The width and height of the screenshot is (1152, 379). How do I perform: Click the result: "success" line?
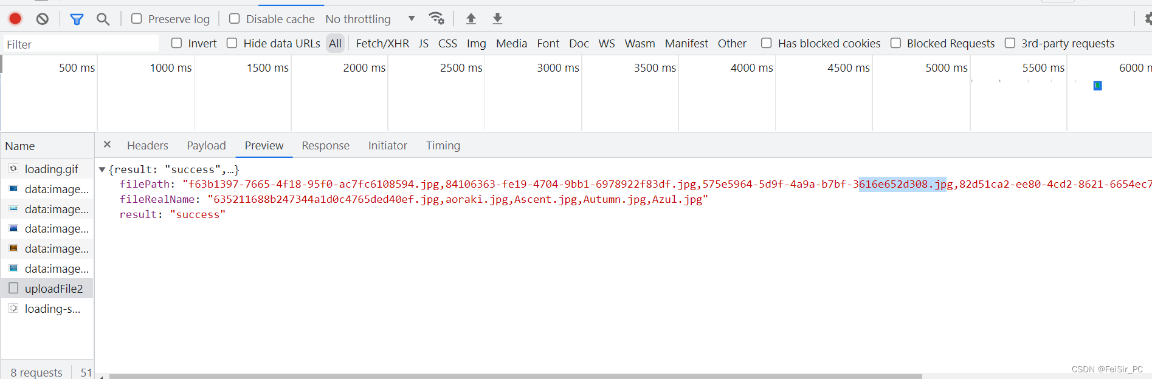click(x=173, y=214)
